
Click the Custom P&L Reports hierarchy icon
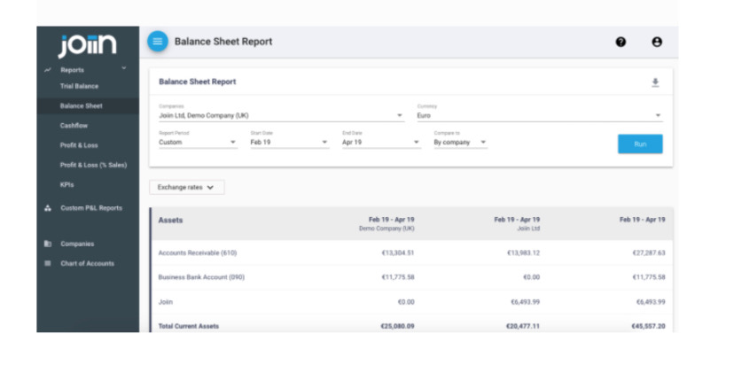pos(47,208)
